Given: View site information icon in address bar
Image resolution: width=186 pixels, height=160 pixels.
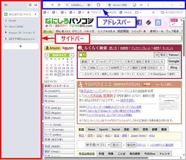Looking at the screenshot, I should (x=67, y=5).
